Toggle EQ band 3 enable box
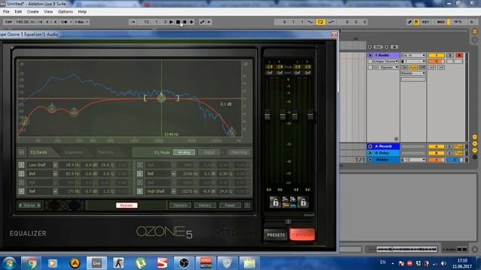481x270 pixels. click(21, 182)
